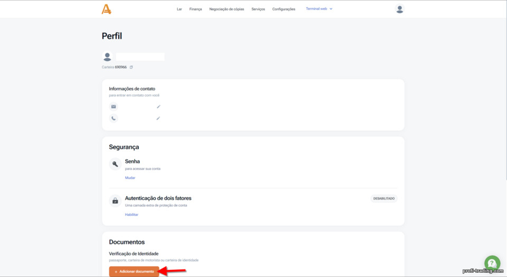Click the Adicionar documento button
The height and width of the screenshot is (277, 507).
[x=134, y=272]
